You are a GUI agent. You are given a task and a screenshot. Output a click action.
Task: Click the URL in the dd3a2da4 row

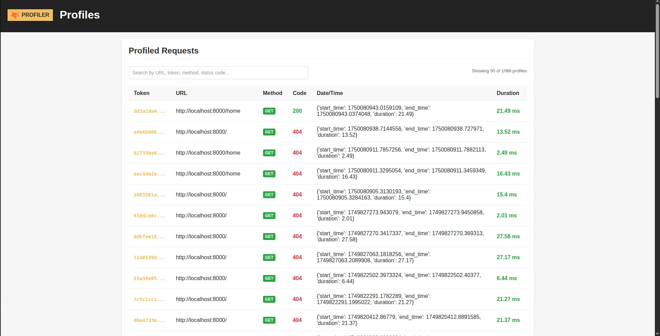click(208, 111)
